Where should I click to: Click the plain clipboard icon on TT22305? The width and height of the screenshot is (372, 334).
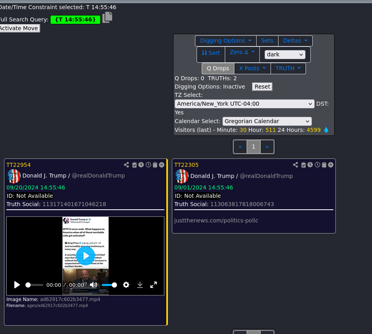pos(324,165)
